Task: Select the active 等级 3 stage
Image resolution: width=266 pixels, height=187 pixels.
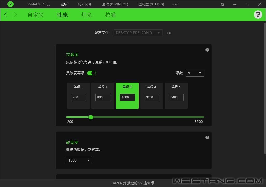Action: (x=127, y=96)
